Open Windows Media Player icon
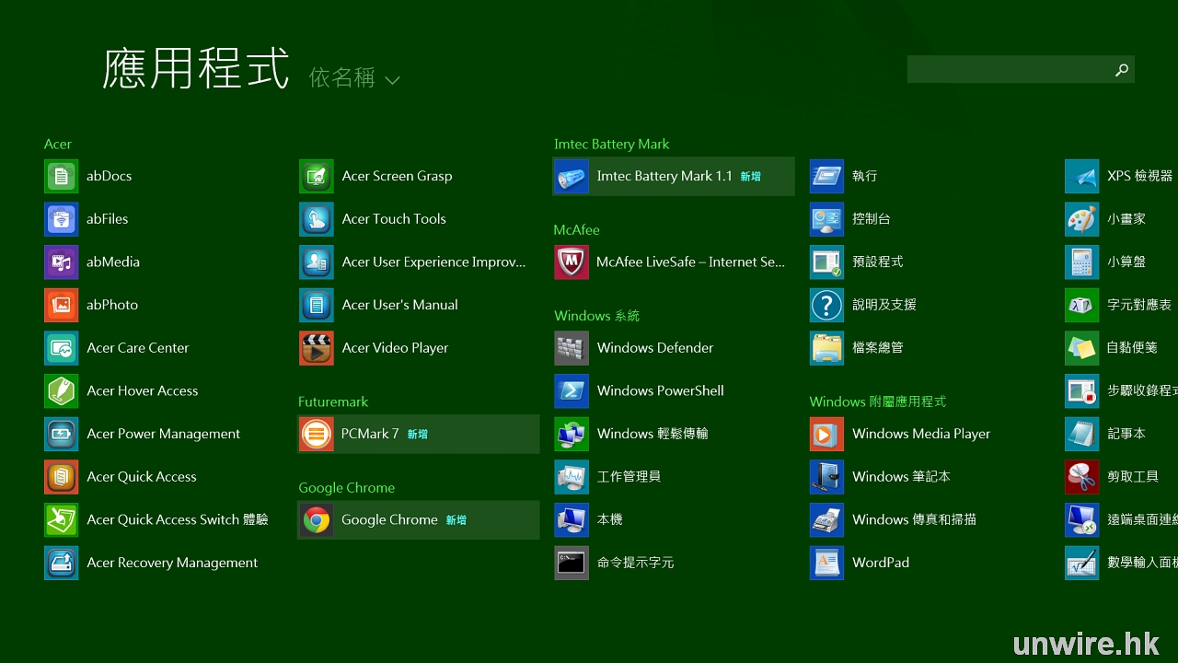This screenshot has width=1178, height=663. point(826,434)
